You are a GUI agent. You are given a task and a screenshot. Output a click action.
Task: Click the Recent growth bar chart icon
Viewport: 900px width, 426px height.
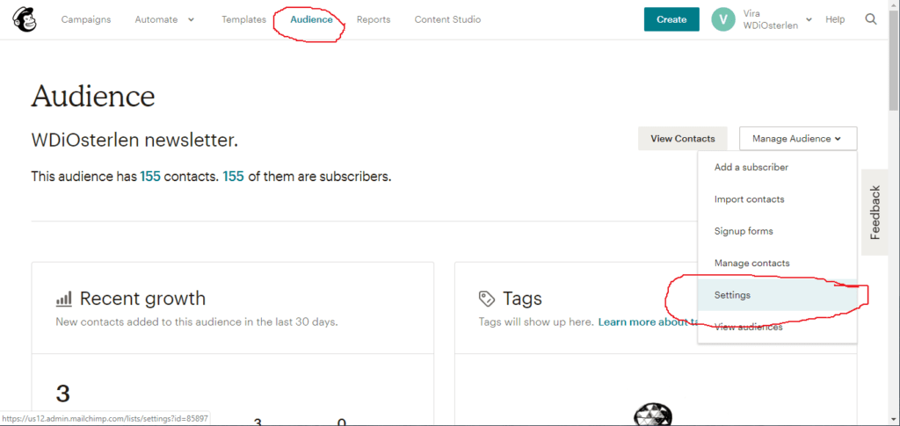click(x=63, y=299)
